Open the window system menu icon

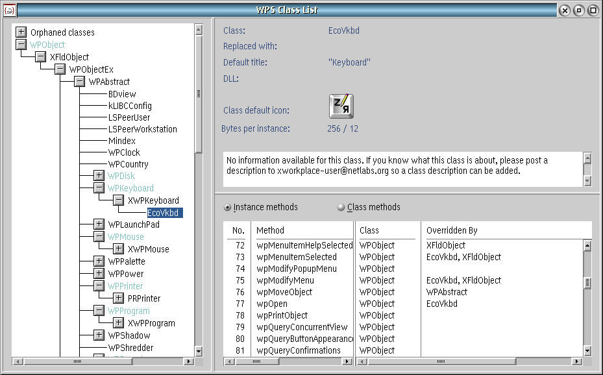9,10
